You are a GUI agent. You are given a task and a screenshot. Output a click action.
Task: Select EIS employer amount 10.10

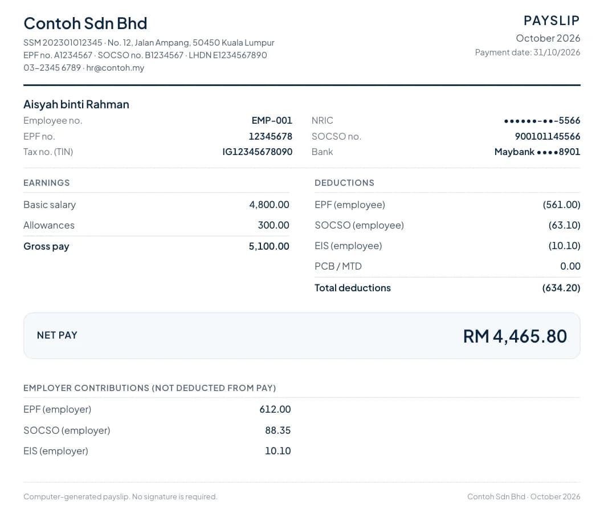277,451
